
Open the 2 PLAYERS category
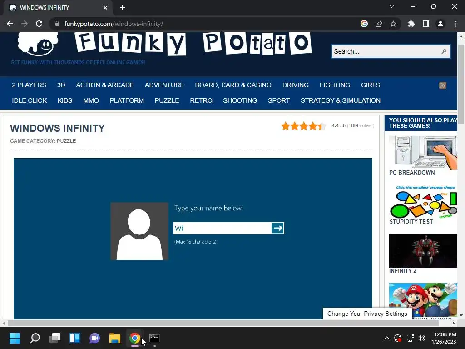tap(29, 85)
